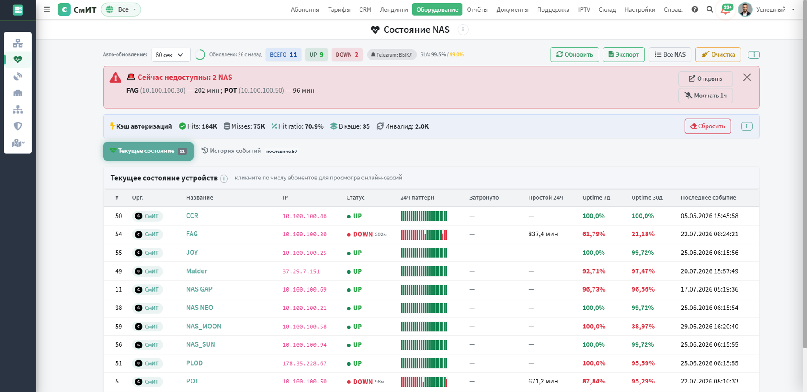Click the Обновить button
This screenshot has height=392, width=807.
pos(574,55)
